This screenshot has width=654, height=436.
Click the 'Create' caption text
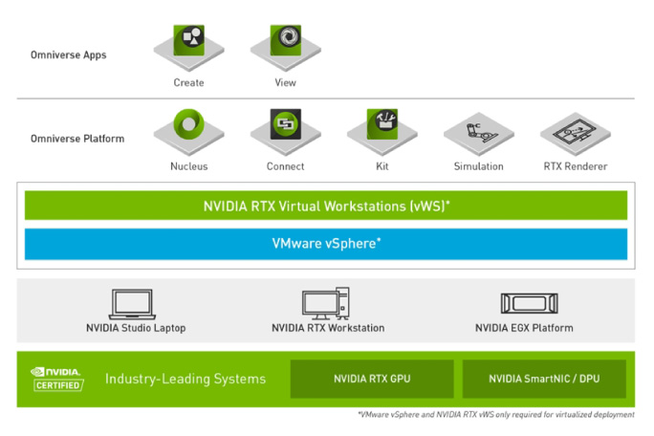(189, 82)
